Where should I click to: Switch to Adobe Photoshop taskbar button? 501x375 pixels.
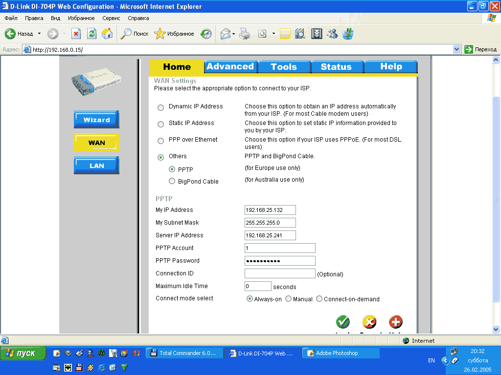pyautogui.click(x=341, y=353)
